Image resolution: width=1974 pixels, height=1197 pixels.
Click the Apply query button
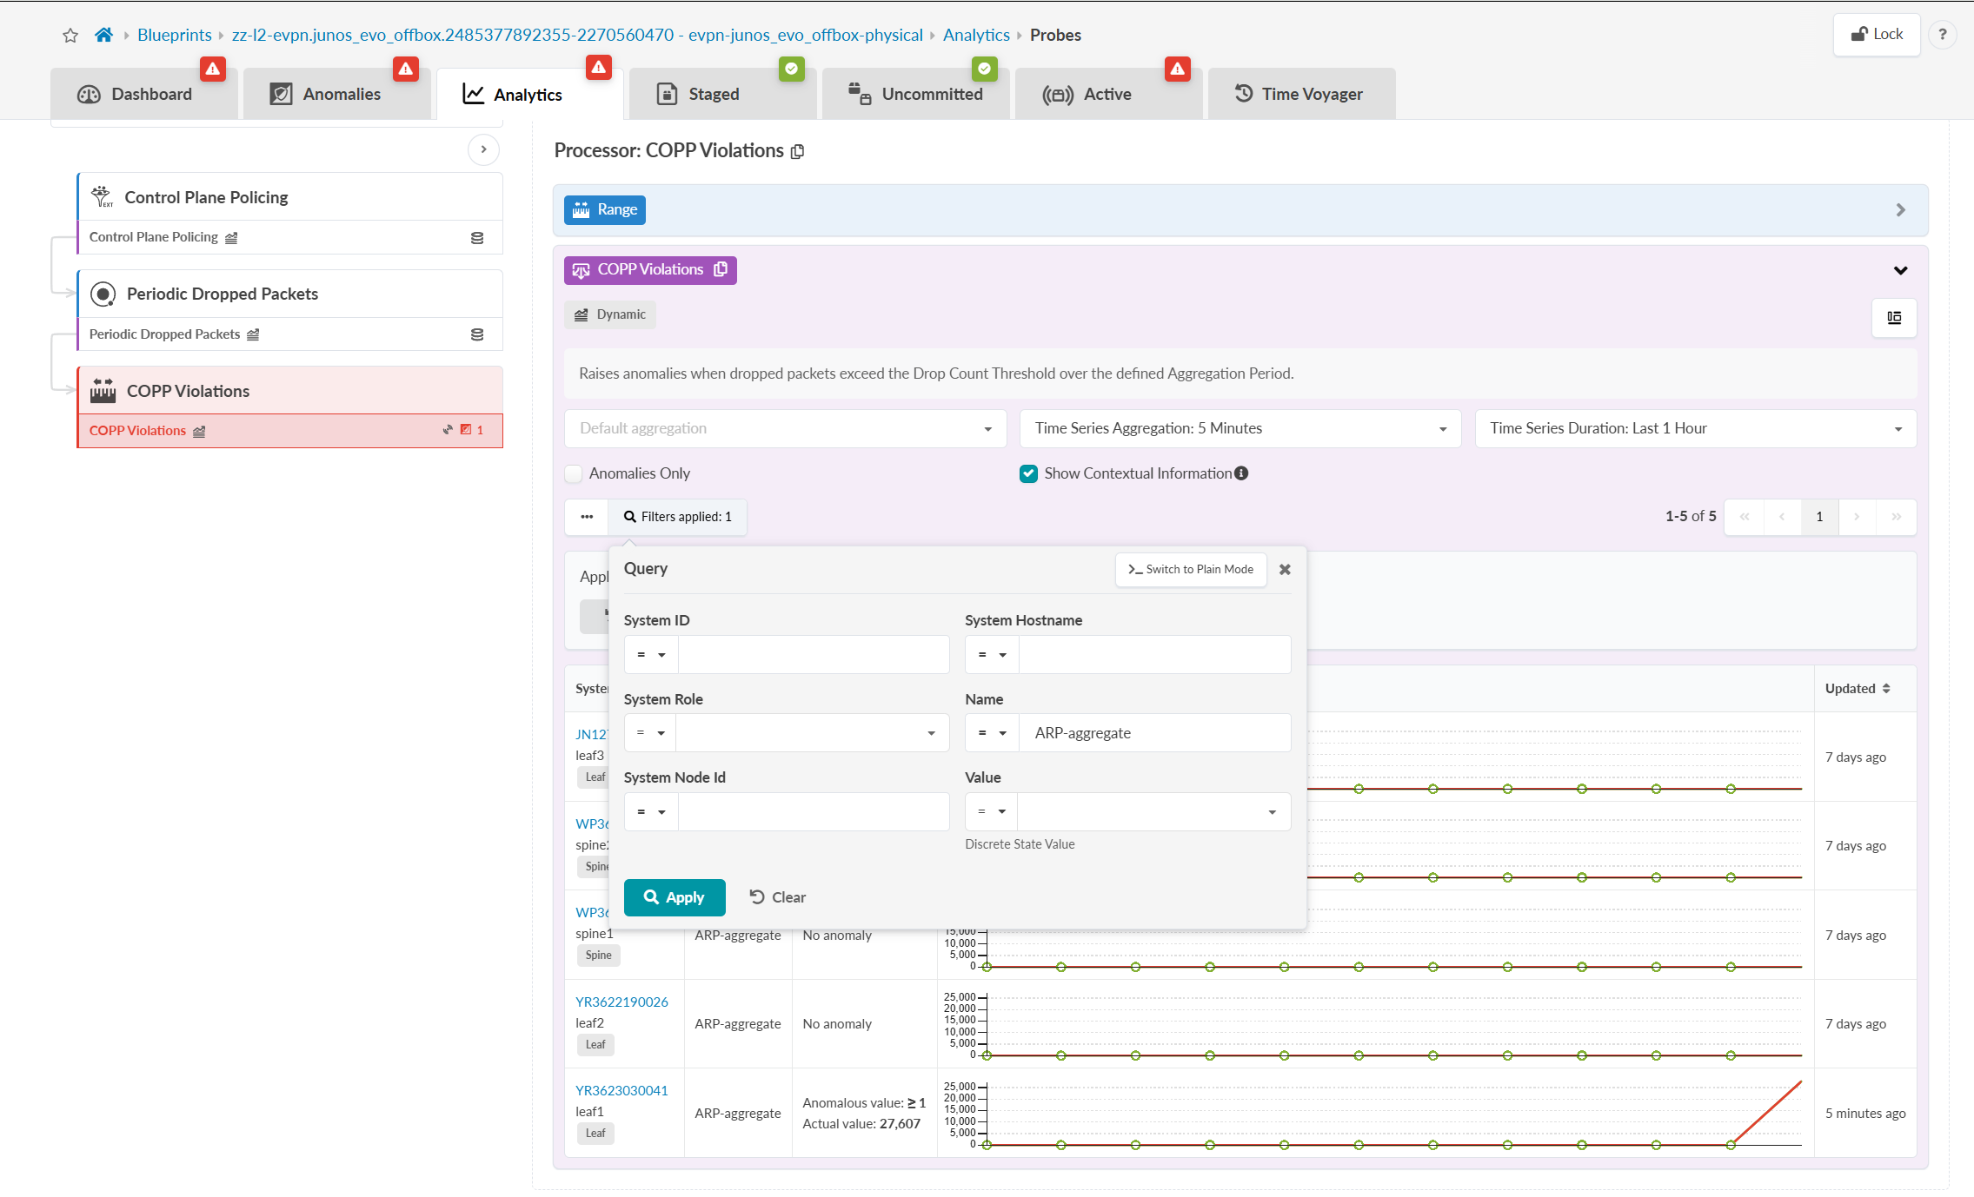click(x=675, y=897)
